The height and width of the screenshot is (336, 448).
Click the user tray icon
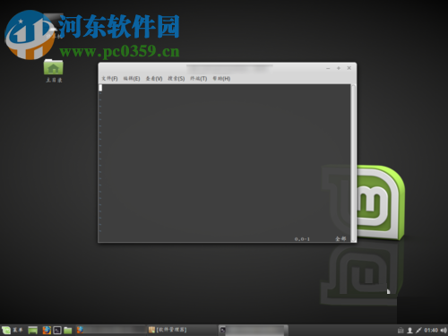click(x=409, y=330)
